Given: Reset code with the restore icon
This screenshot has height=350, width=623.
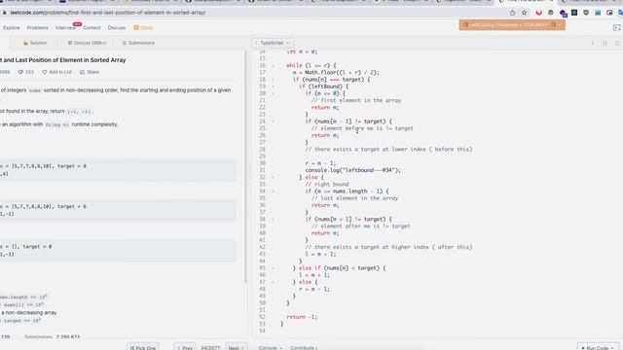Looking at the screenshot, I should 617,43.
